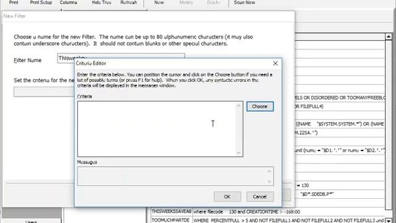Click the Filter Name text field
The image size is (396, 223).
[x=121, y=58]
